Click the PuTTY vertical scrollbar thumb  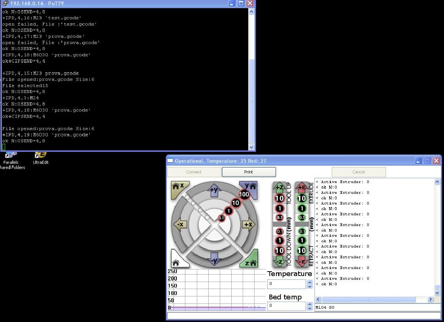(x=251, y=101)
